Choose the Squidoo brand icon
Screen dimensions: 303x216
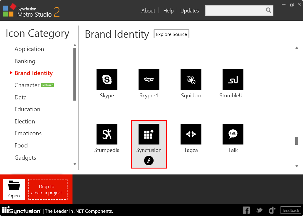pyautogui.click(x=191, y=80)
